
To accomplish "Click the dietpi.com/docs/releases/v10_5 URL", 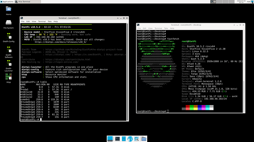I will coord(61,42).
